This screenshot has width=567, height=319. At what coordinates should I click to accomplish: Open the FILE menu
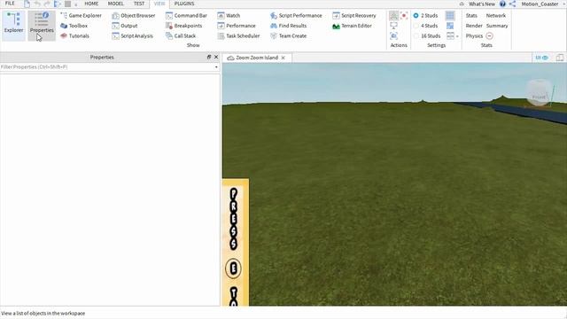pos(10,4)
